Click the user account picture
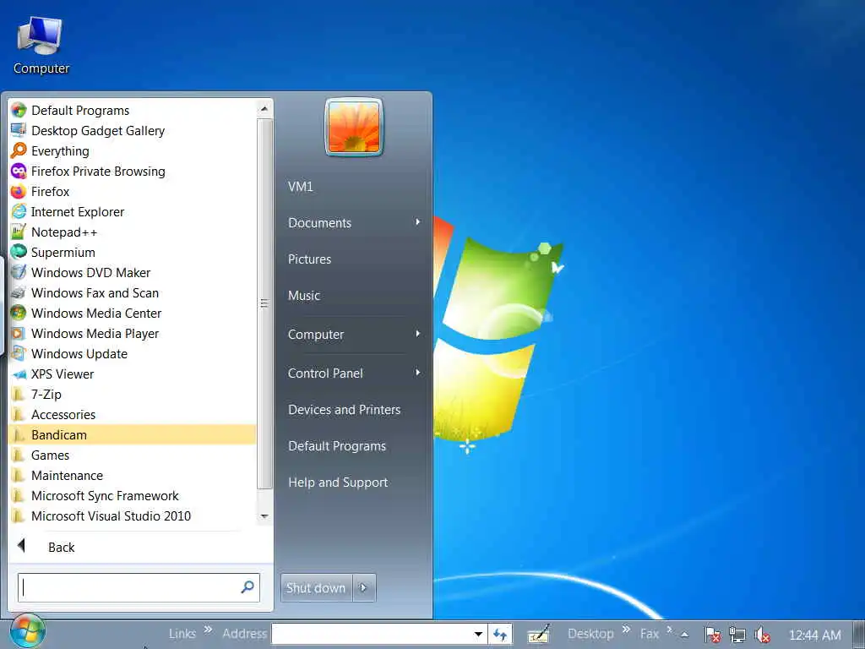Screen dimensions: 865x649 (354, 128)
